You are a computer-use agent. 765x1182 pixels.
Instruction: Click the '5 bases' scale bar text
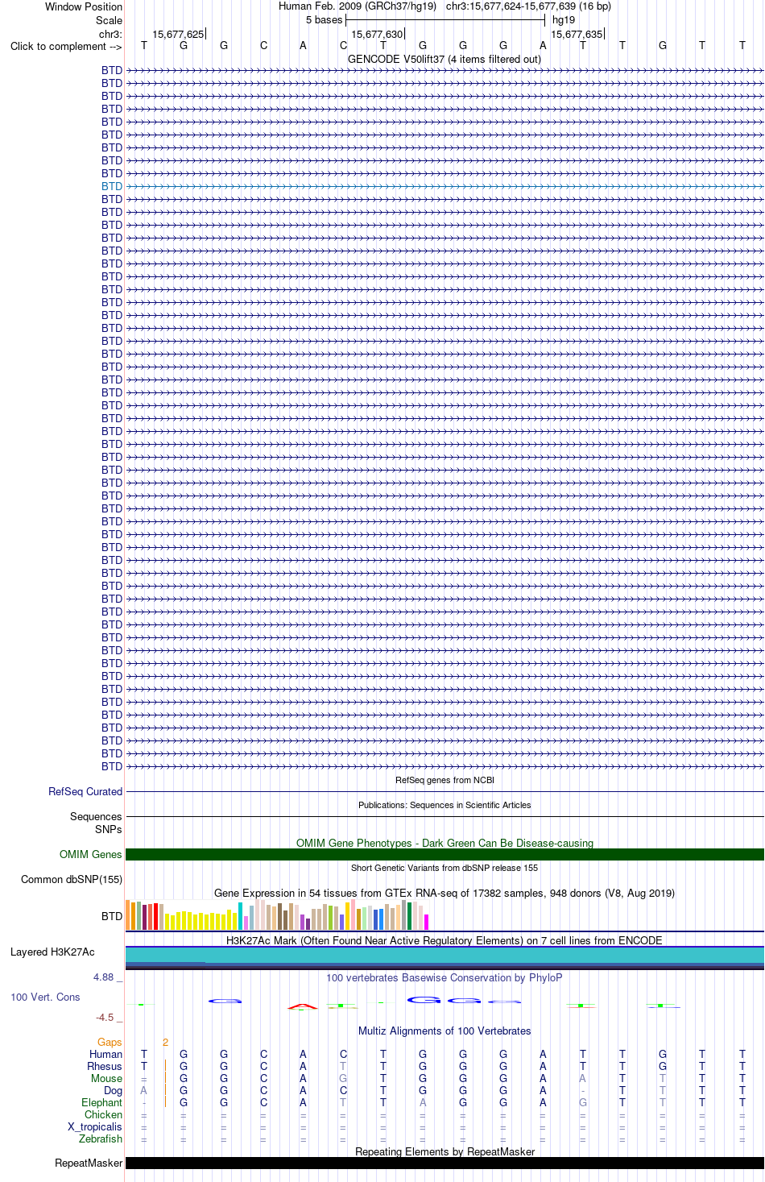[x=324, y=20]
